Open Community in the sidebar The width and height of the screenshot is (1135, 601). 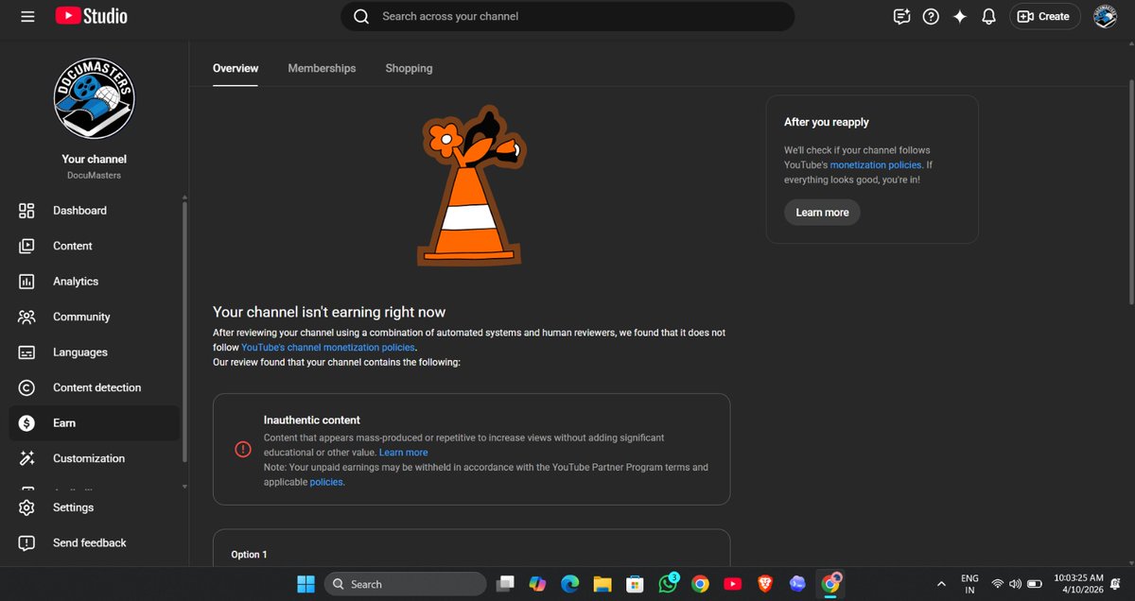(x=95, y=317)
